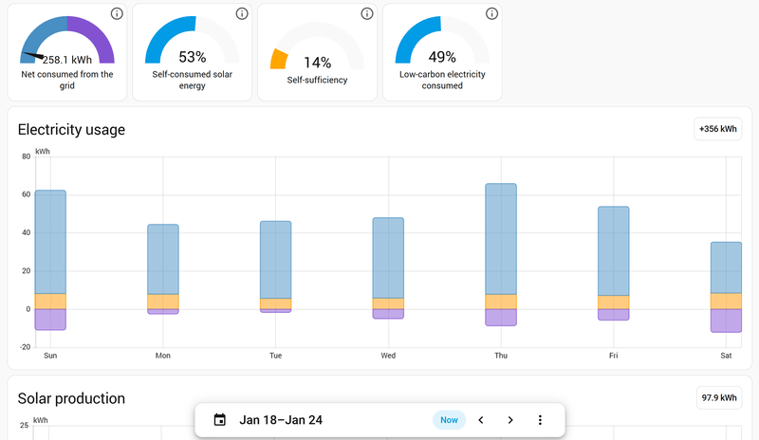Click the 49% low-carbon gauge
This screenshot has height=440, width=759.
point(442,40)
